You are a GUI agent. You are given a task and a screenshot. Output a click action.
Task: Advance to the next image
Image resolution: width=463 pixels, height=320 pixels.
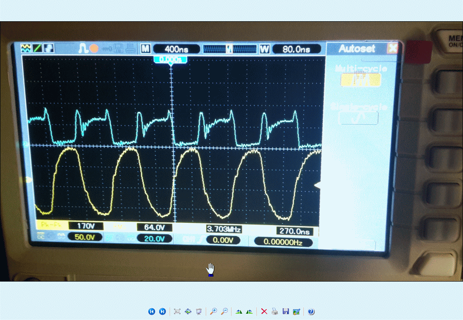coord(162,311)
